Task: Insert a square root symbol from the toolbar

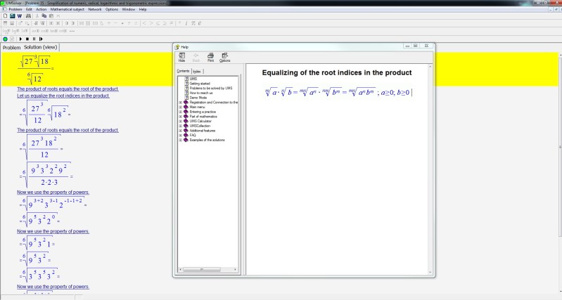Action: (36, 23)
